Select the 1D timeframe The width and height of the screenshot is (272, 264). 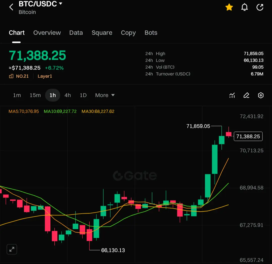click(83, 95)
